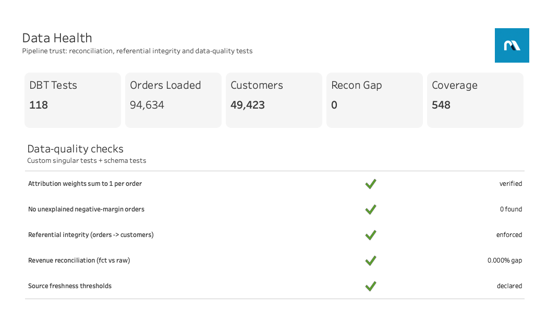Select the Orders Loaded card
Image resolution: width=547 pixels, height=332 pixels.
pos(173,100)
